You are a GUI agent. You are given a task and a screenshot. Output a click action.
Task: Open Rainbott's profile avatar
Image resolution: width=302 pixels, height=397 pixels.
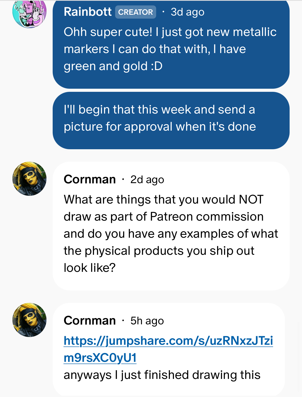pyautogui.click(x=29, y=12)
